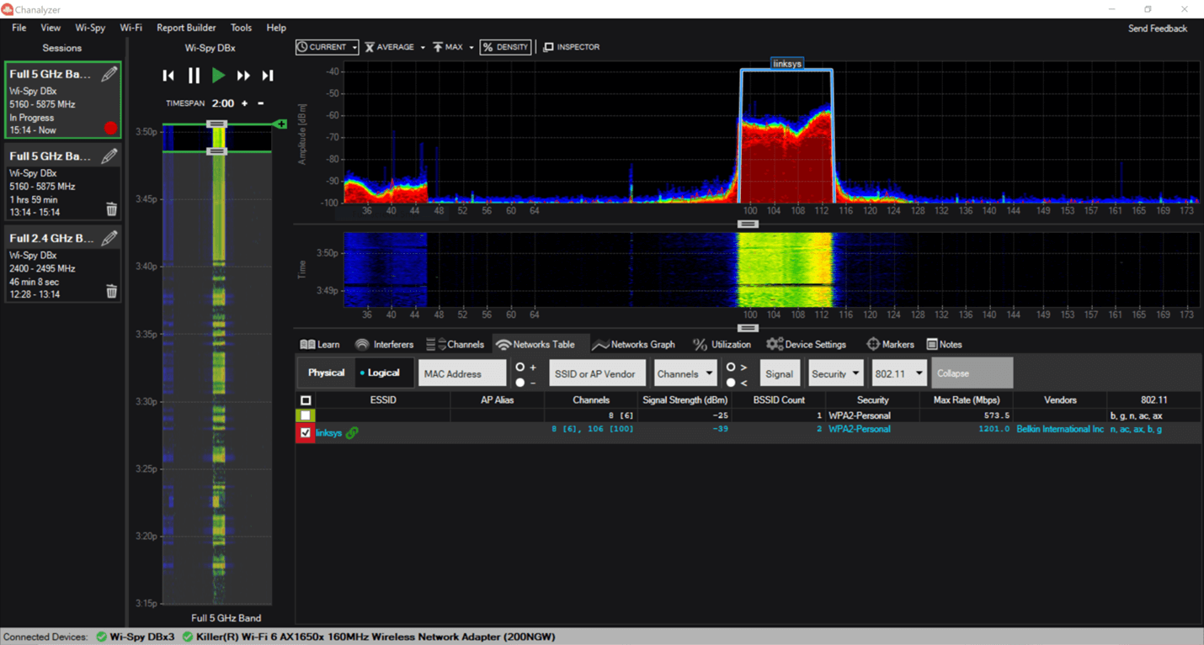The height and width of the screenshot is (645, 1204).
Task: Pause the Wi-Spy DBx playback
Action: pos(194,76)
